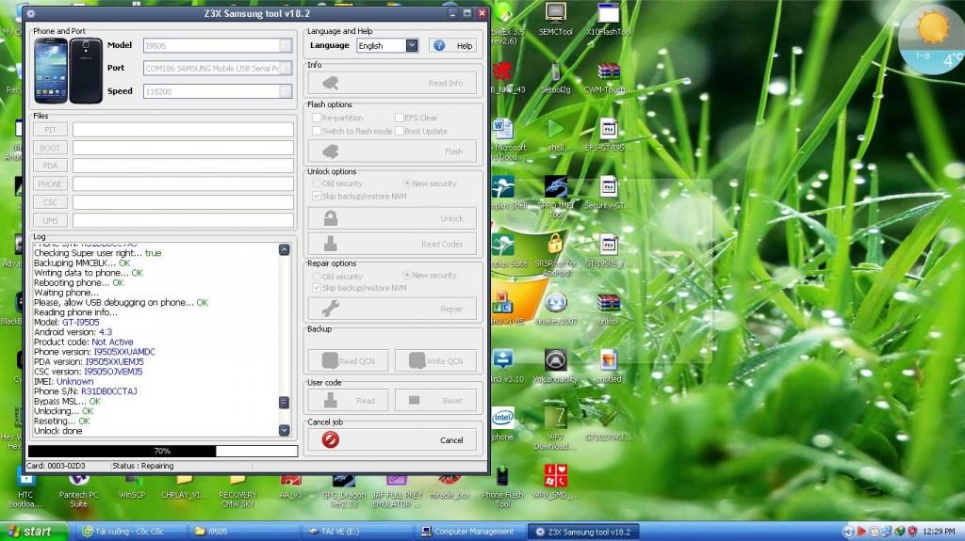Screen dimensions: 965x541
Task: Expand the Port dropdown for COM186
Action: tap(286, 69)
